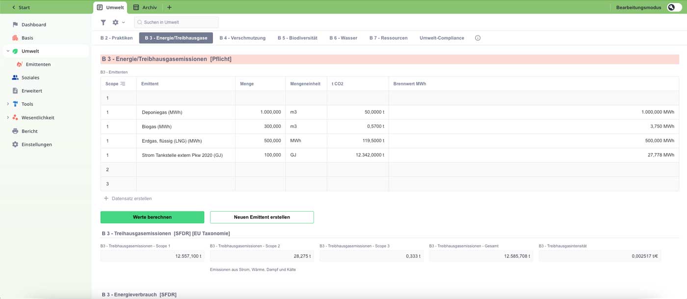687x299 pixels.
Task: Click the Suchen in Umwelt search field
Action: tap(177, 23)
